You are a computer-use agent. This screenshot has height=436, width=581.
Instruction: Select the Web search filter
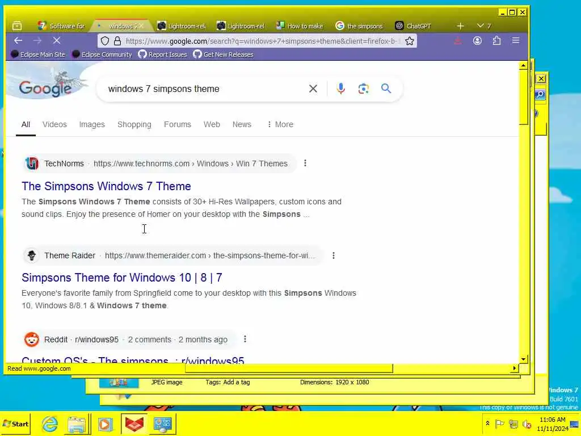pos(212,124)
